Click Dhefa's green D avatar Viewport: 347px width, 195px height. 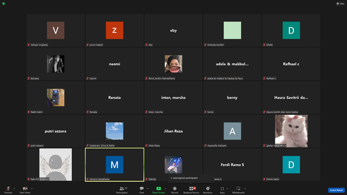click(x=291, y=30)
